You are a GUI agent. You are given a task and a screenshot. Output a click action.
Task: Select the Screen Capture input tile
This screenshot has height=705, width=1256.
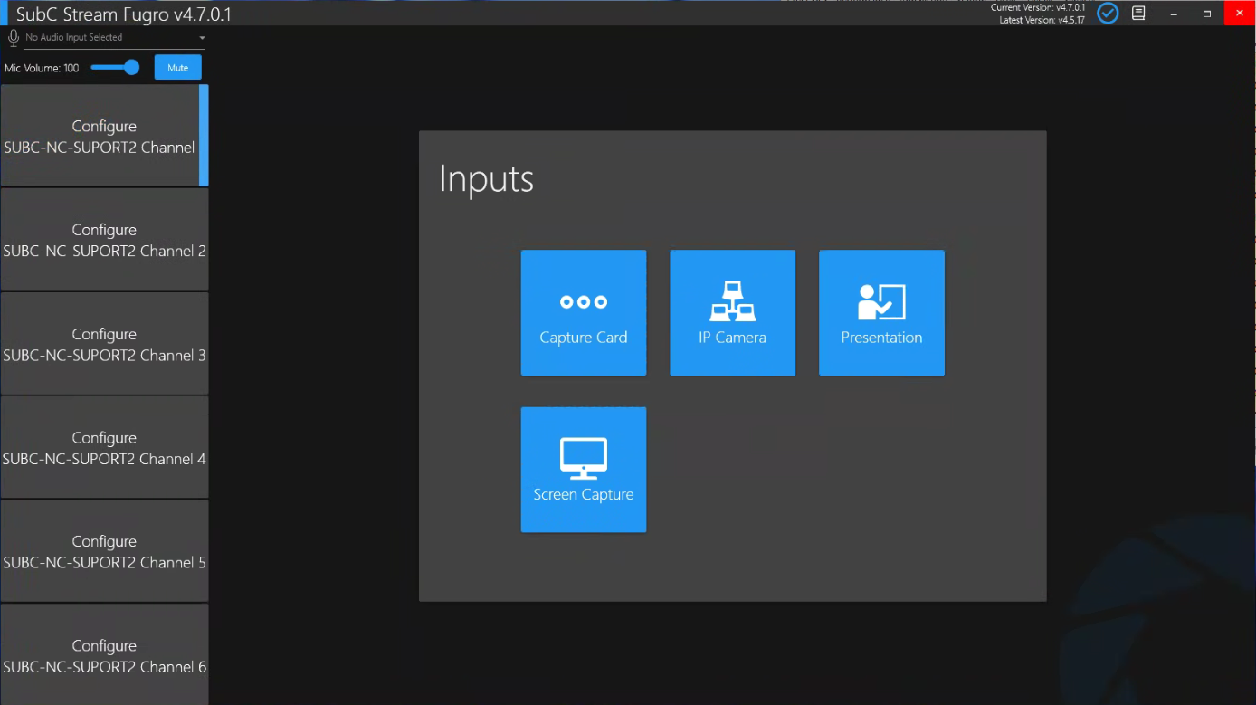point(583,469)
